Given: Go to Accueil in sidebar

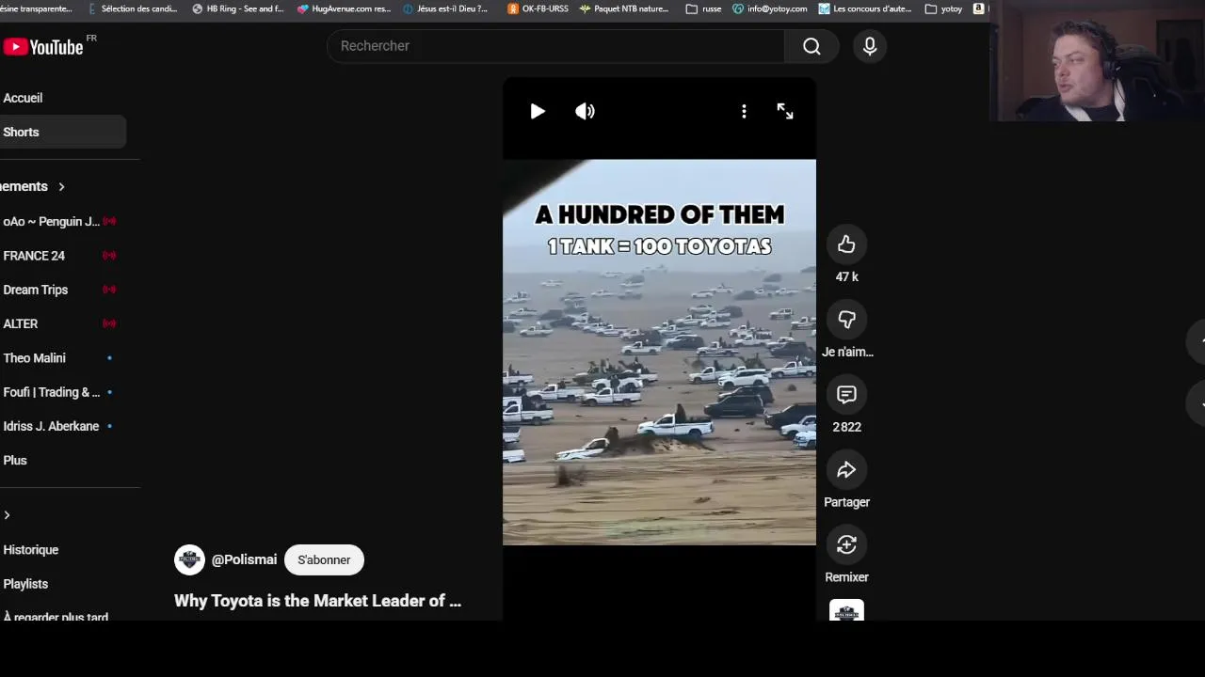Looking at the screenshot, I should [x=62, y=98].
